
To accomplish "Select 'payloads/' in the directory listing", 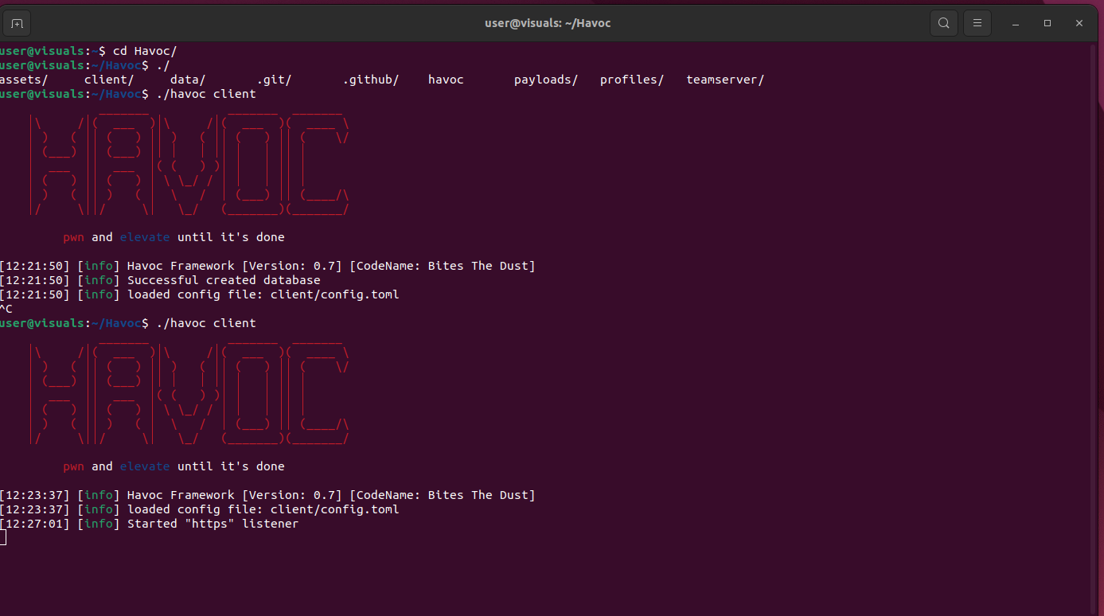I will (546, 80).
